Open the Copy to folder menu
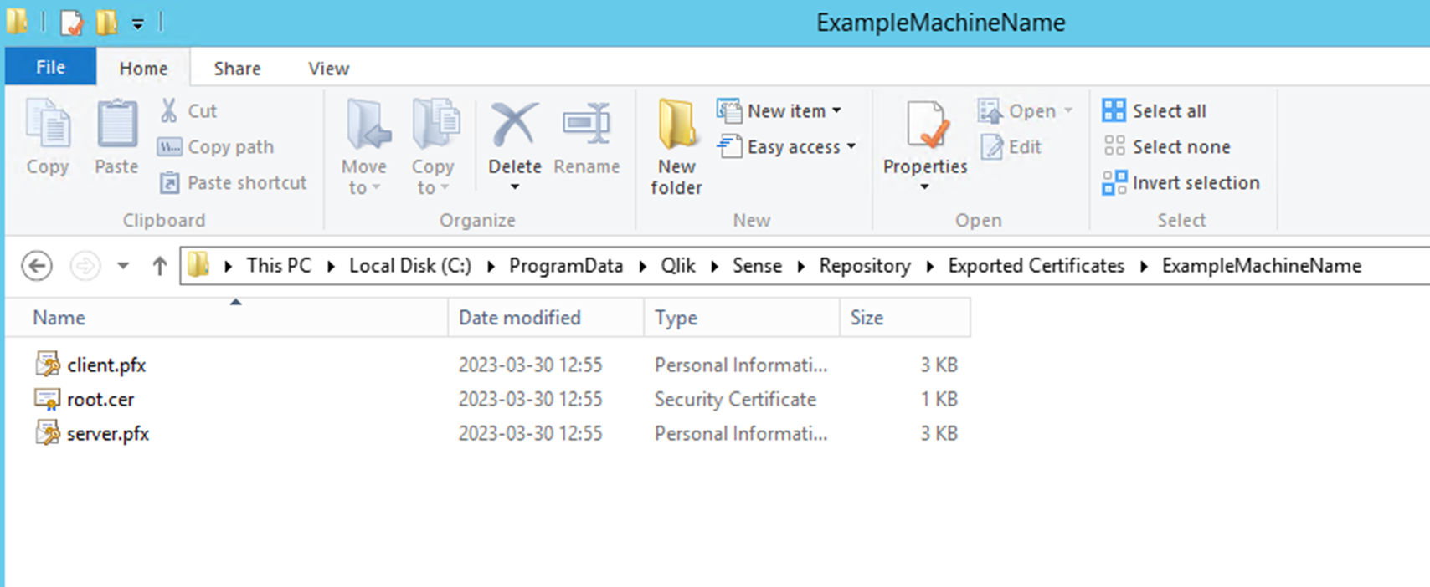Image resolution: width=1430 pixels, height=587 pixels. 433,148
